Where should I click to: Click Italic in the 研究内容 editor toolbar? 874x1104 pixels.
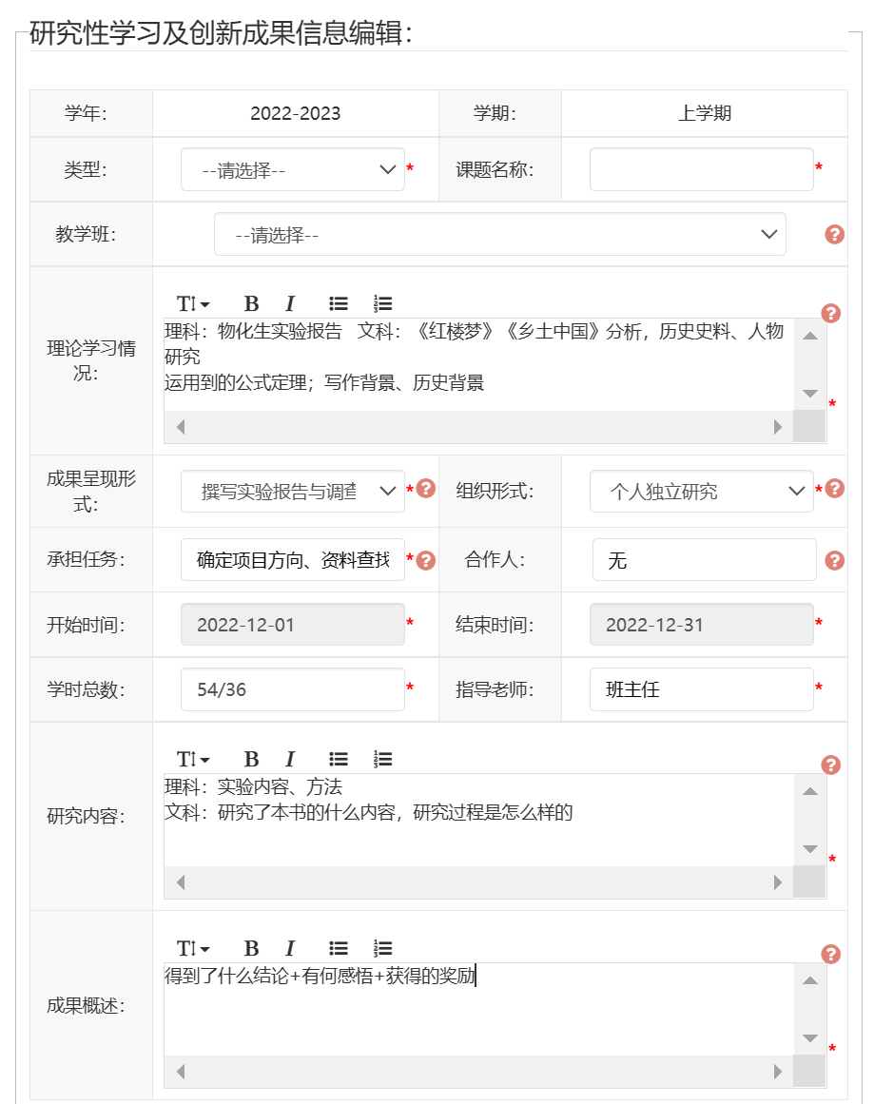(289, 759)
